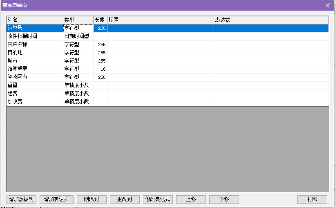Click the 删除列 button
Image resolution: width=335 pixels, height=208 pixels.
tap(92, 199)
